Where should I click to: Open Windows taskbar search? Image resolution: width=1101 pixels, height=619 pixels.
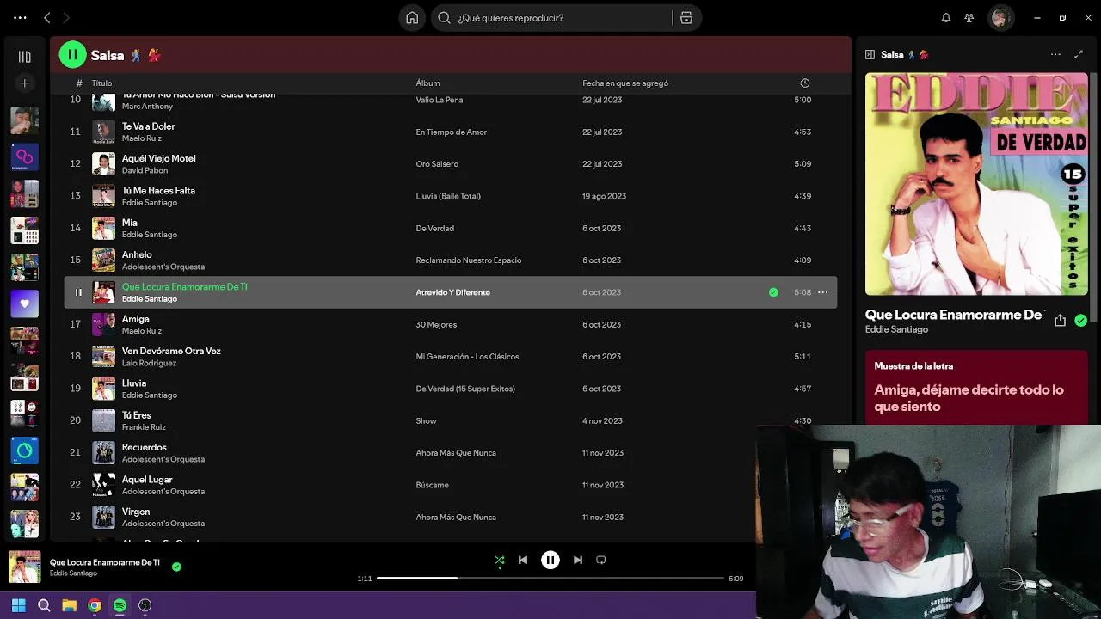click(x=44, y=605)
